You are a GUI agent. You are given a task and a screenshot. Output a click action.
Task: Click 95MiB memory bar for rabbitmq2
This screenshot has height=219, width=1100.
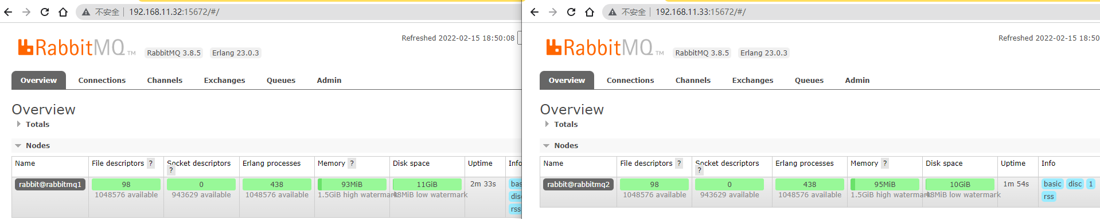tap(884, 184)
